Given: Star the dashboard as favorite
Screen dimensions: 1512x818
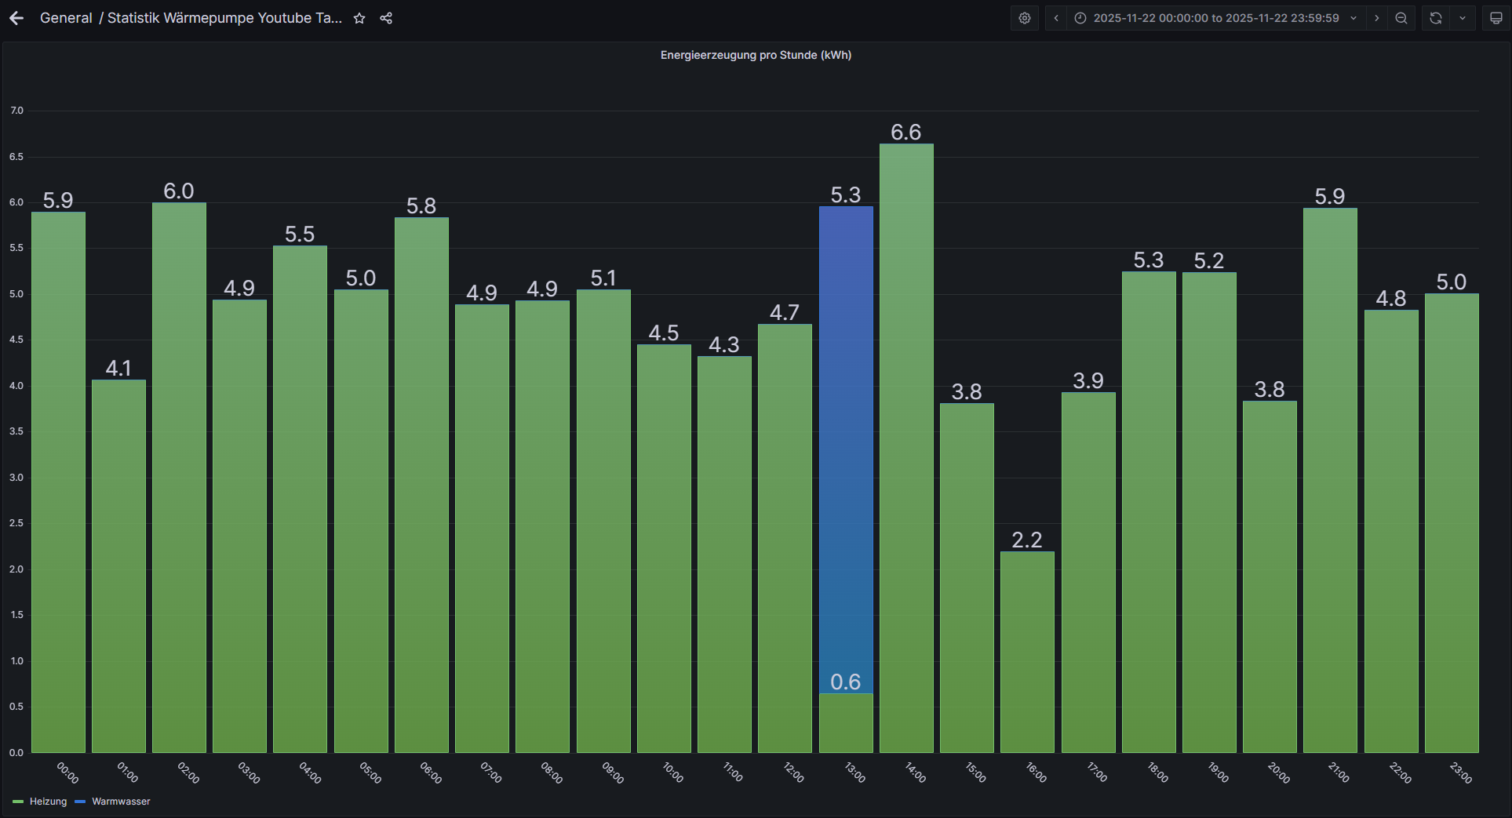Looking at the screenshot, I should tap(359, 18).
